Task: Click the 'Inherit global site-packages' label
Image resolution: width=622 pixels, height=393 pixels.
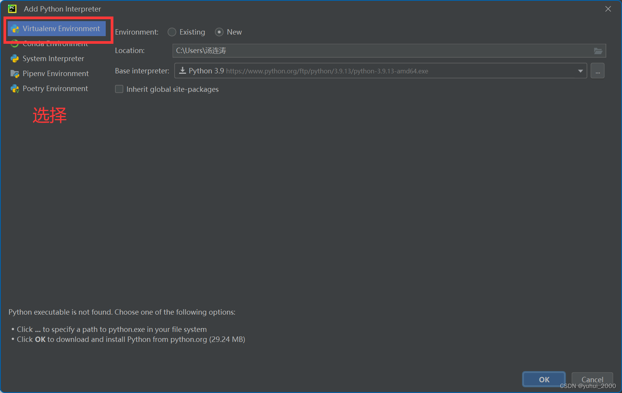Action: click(173, 89)
